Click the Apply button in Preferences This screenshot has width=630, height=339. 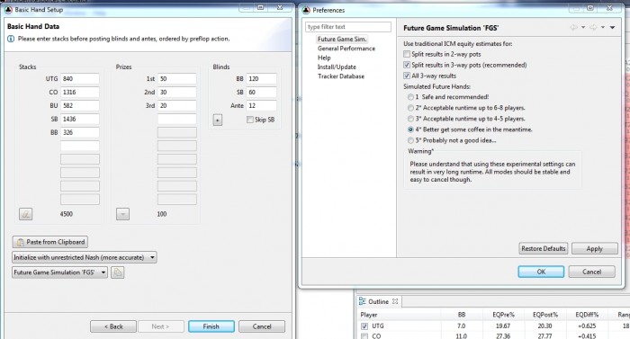595,248
